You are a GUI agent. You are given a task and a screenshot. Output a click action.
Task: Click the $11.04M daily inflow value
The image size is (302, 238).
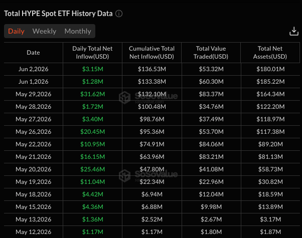(93, 181)
